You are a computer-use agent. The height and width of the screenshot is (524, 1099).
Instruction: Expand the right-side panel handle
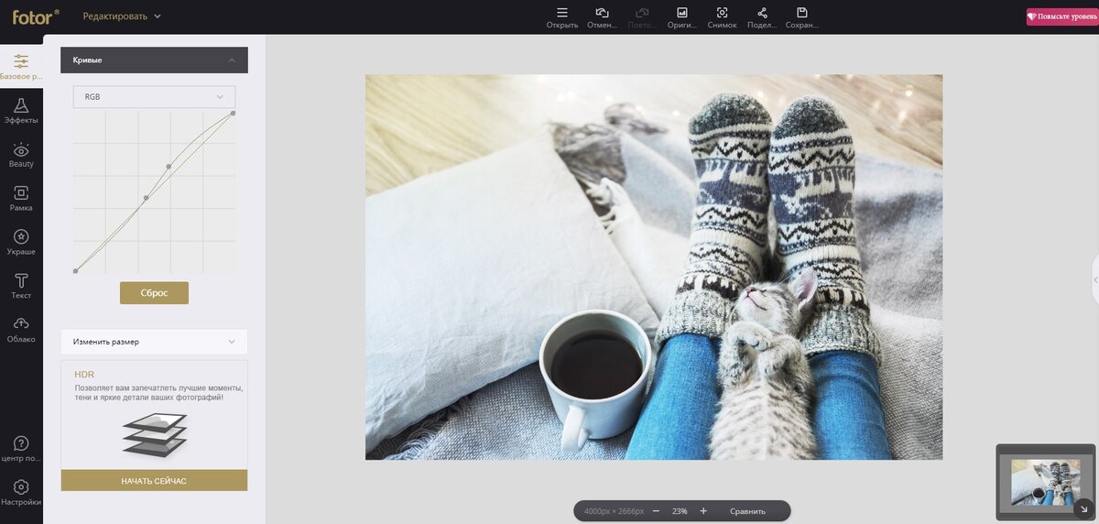(x=1095, y=280)
